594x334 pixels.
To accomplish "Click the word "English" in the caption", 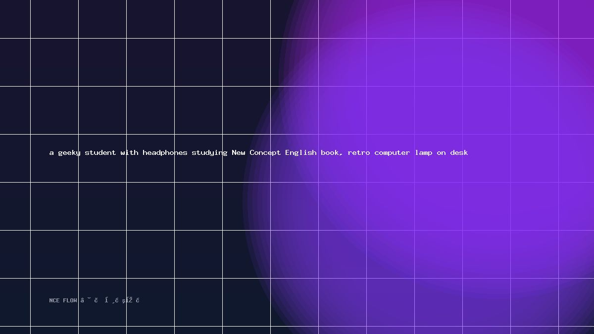I will click(x=301, y=153).
